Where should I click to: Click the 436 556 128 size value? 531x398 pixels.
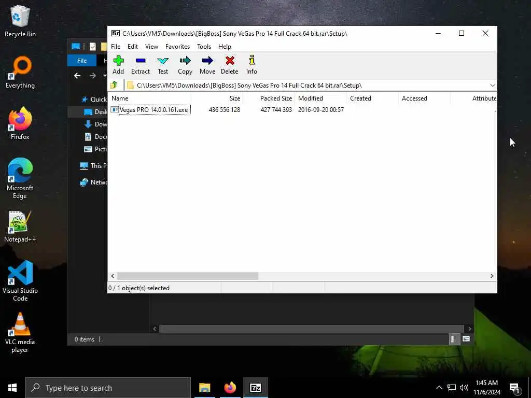coord(224,110)
